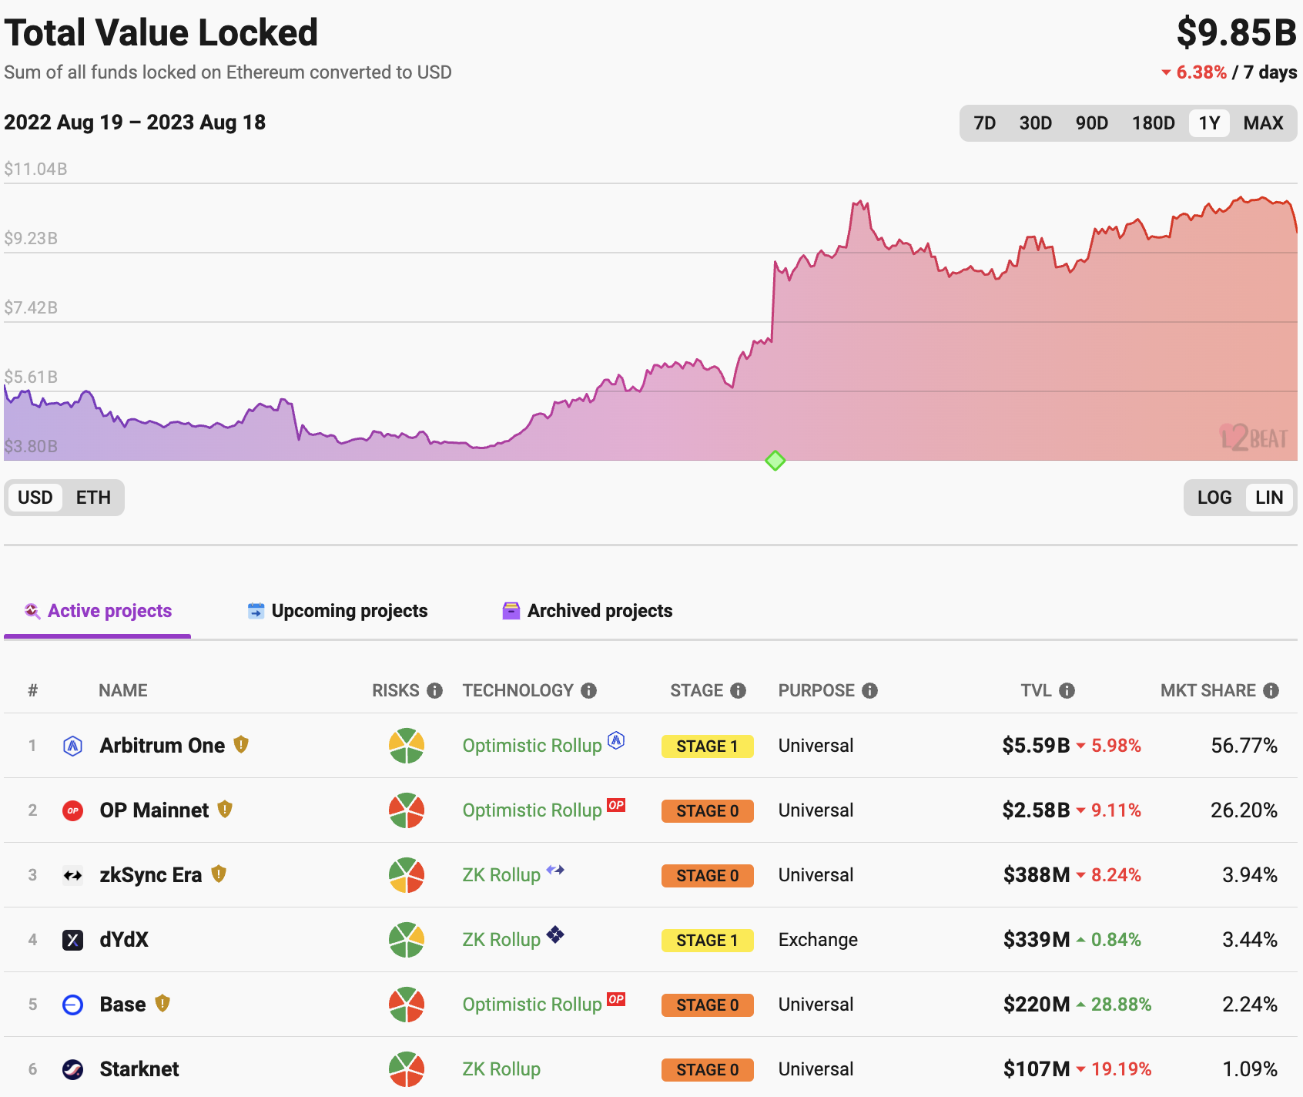Click the green diamond milestone on chart

775,461
